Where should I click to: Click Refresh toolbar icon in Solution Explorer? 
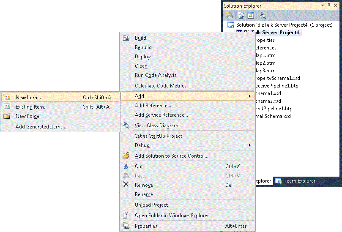[x=251, y=15]
